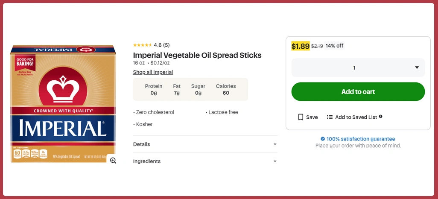
Task: Click the Save label
Action: (312, 117)
